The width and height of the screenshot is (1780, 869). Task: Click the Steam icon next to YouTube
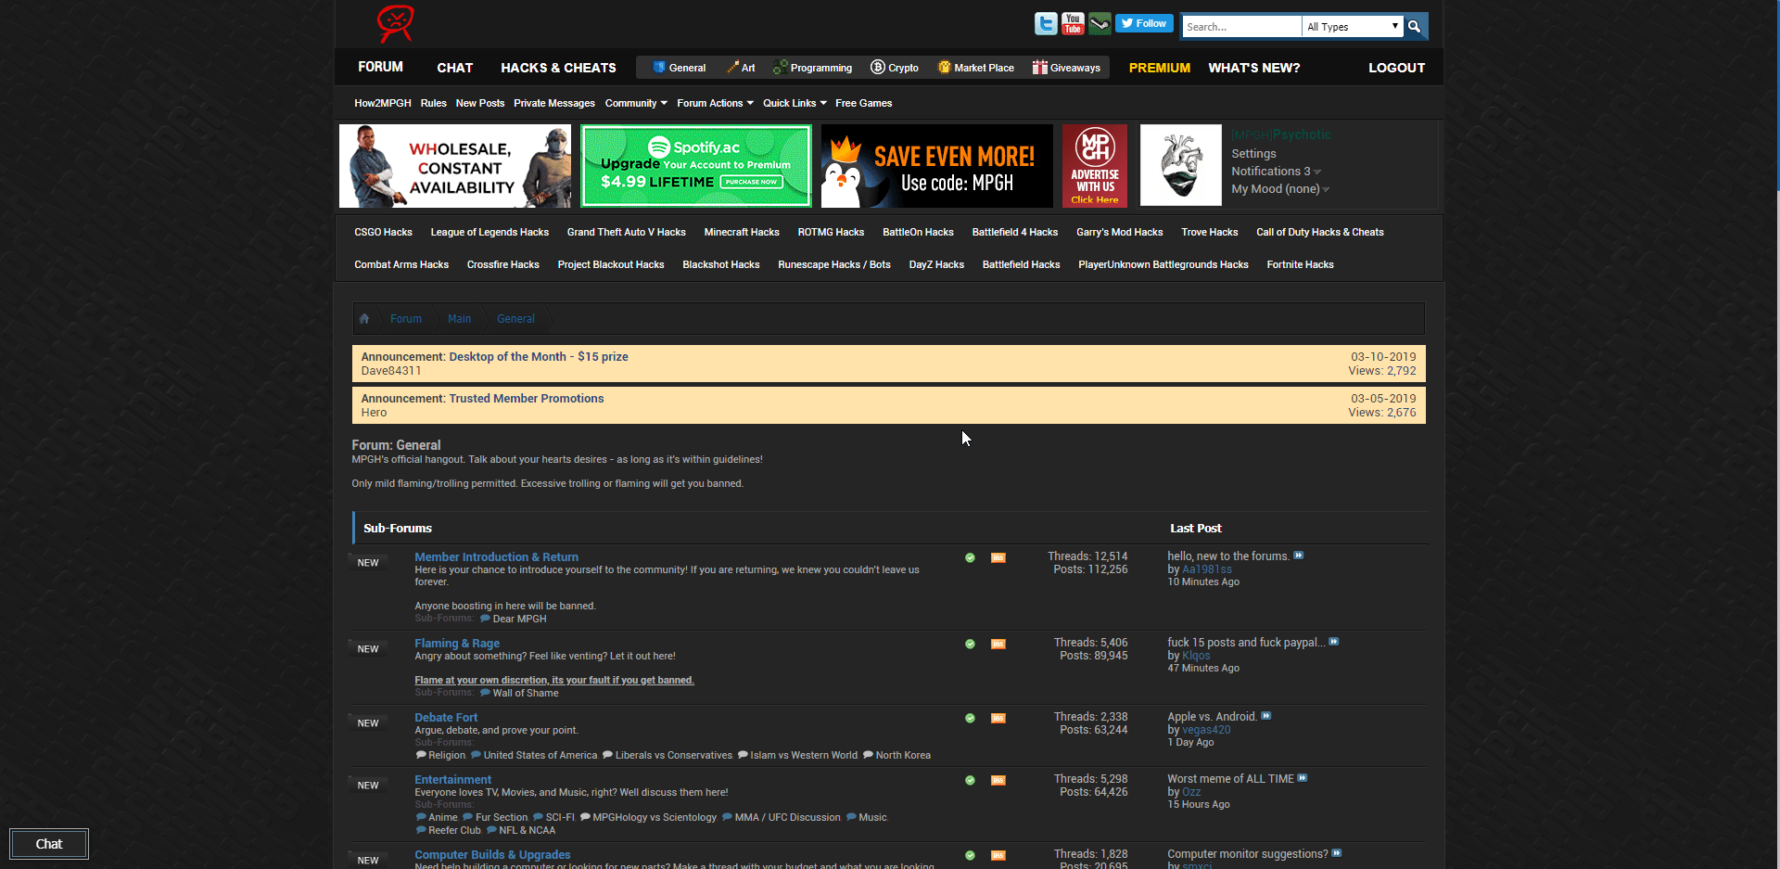[1100, 23]
